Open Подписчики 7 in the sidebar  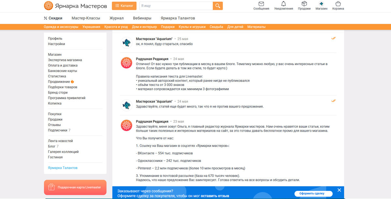click(x=59, y=130)
